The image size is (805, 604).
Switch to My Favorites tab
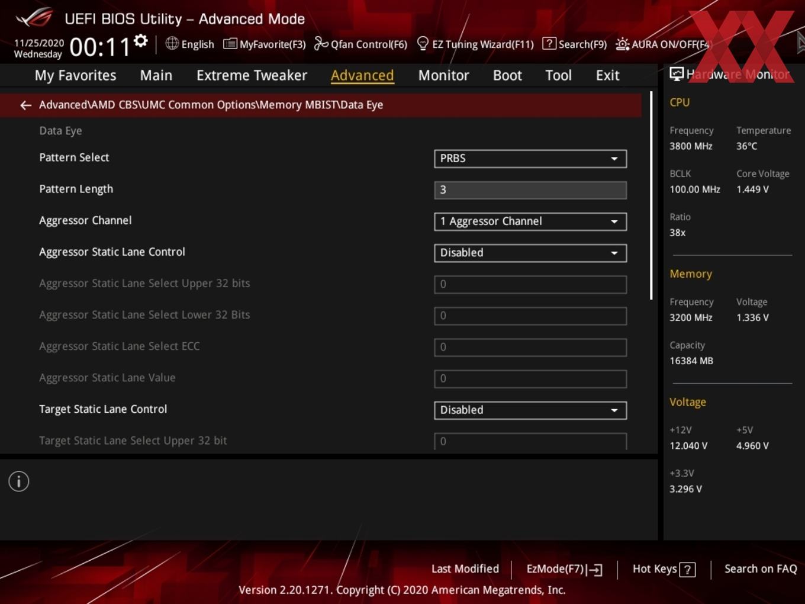(75, 75)
